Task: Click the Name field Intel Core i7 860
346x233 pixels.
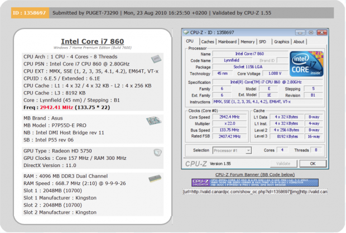Action: pyautogui.click(x=250, y=54)
